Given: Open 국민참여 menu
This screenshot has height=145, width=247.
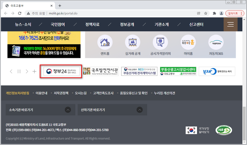Looking at the screenshot, I should click(x=58, y=24).
